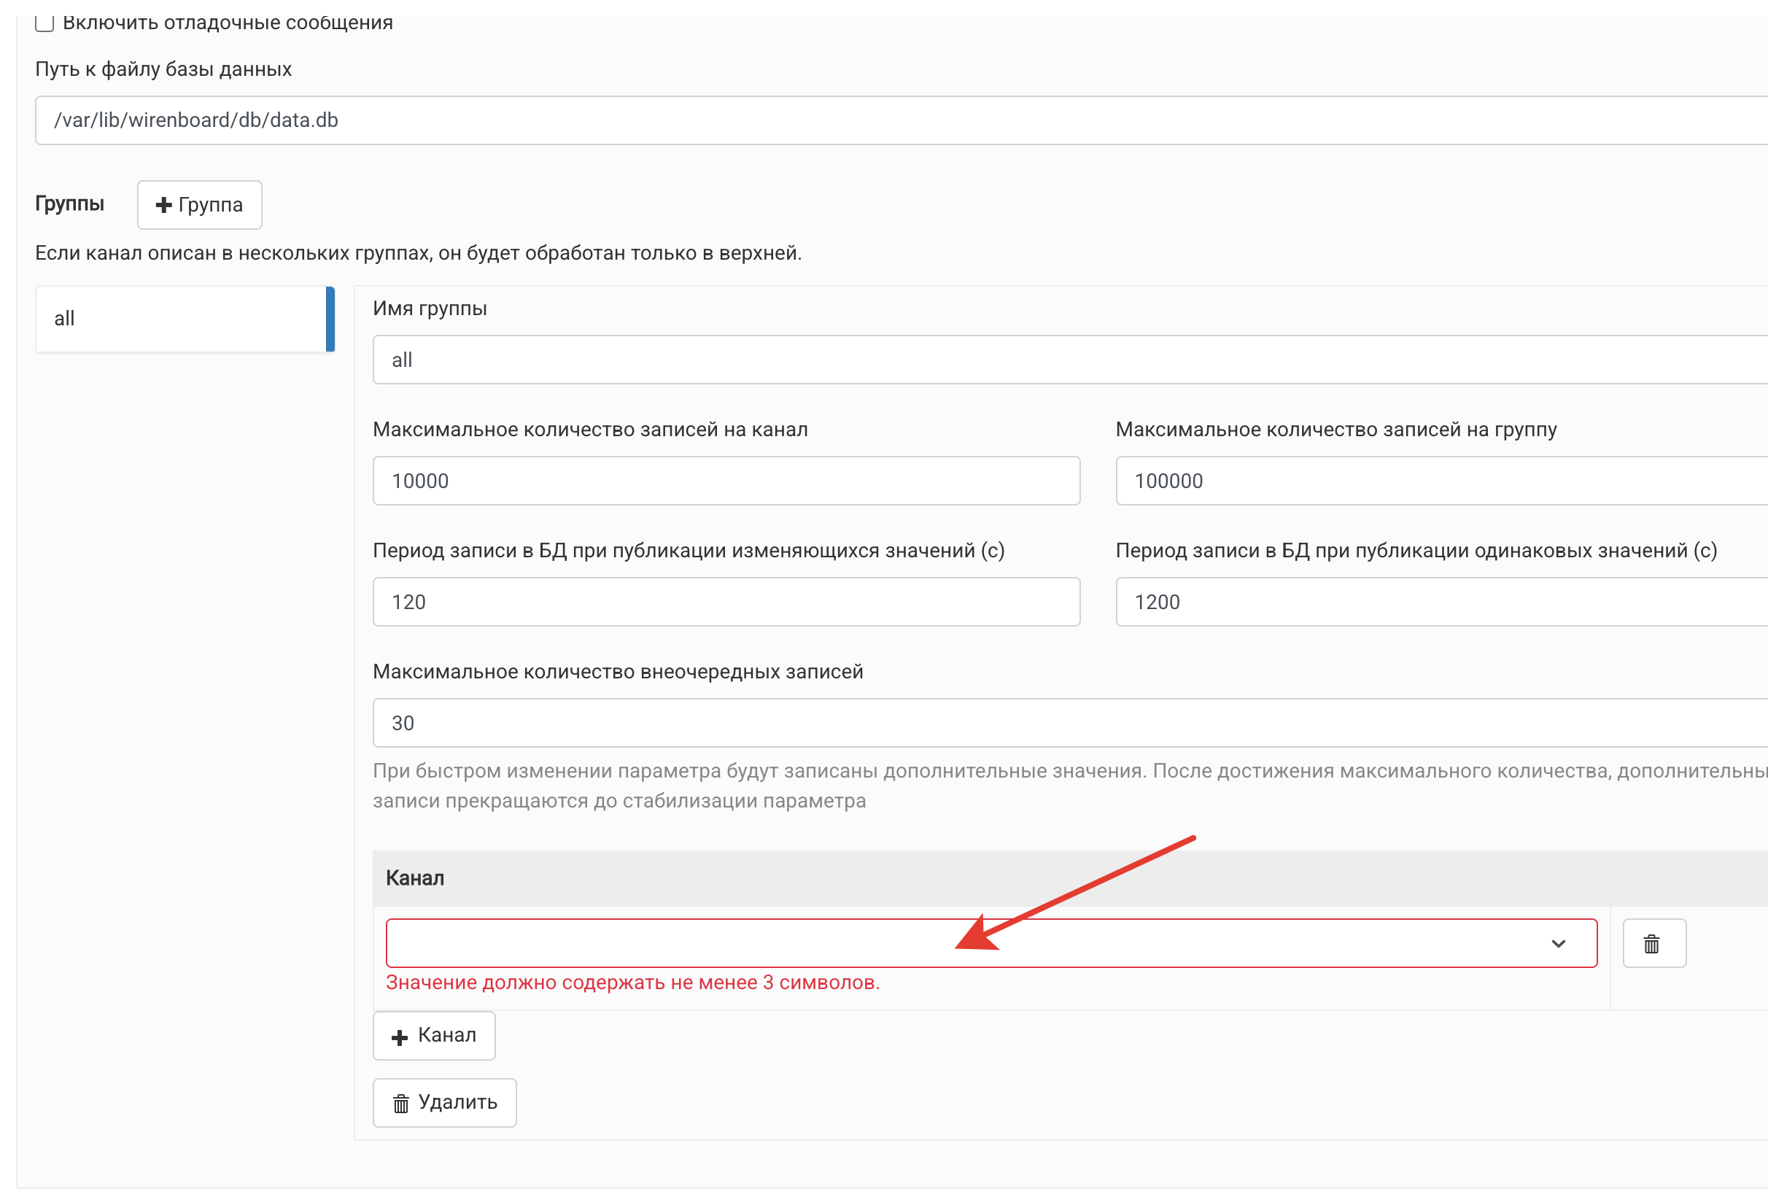The image size is (1768, 1189).
Task: Open the channel selection dropdown
Action: [x=992, y=943]
